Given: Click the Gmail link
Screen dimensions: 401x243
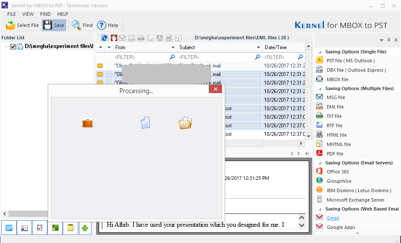Looking at the screenshot, I should tap(333, 218).
